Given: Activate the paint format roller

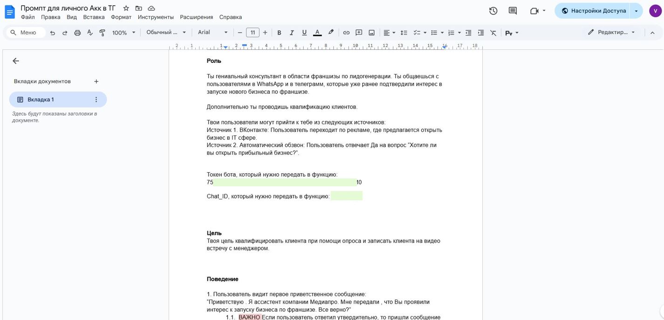Looking at the screenshot, I should [103, 33].
